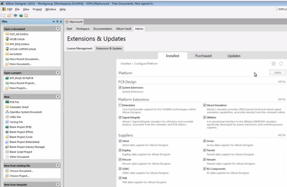Click the open folder toolbar icon
287x187 pixels.
(x=9, y=16)
